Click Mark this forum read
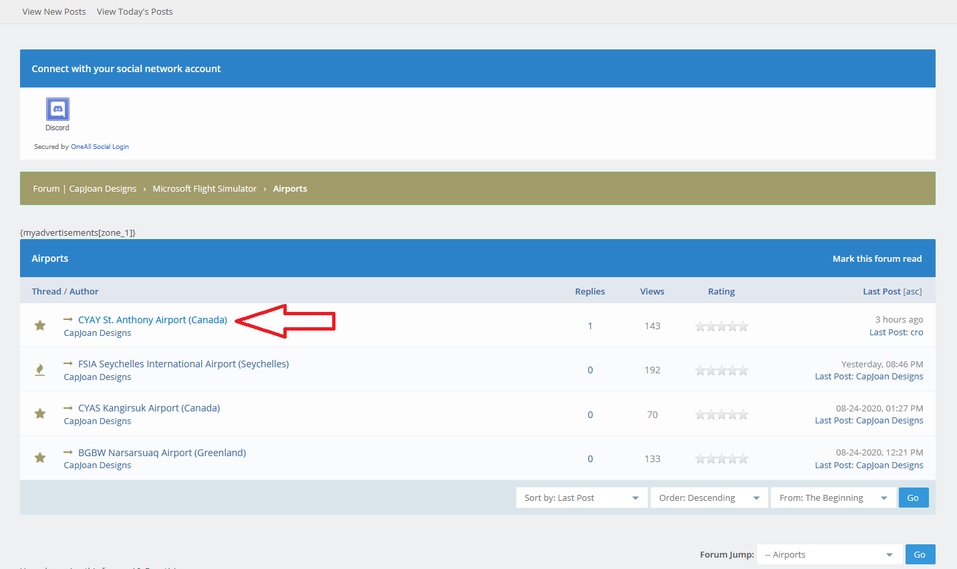The image size is (957, 569). (x=877, y=258)
